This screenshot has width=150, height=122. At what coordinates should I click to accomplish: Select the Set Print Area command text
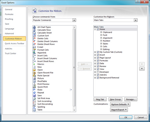point(44,98)
